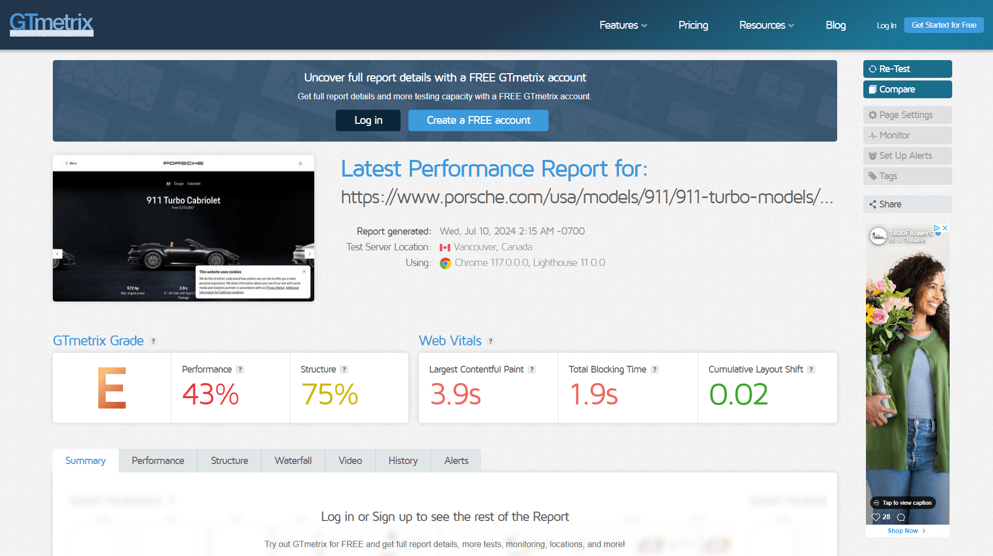Click Cumulative Layout Shift help icon

coord(811,369)
